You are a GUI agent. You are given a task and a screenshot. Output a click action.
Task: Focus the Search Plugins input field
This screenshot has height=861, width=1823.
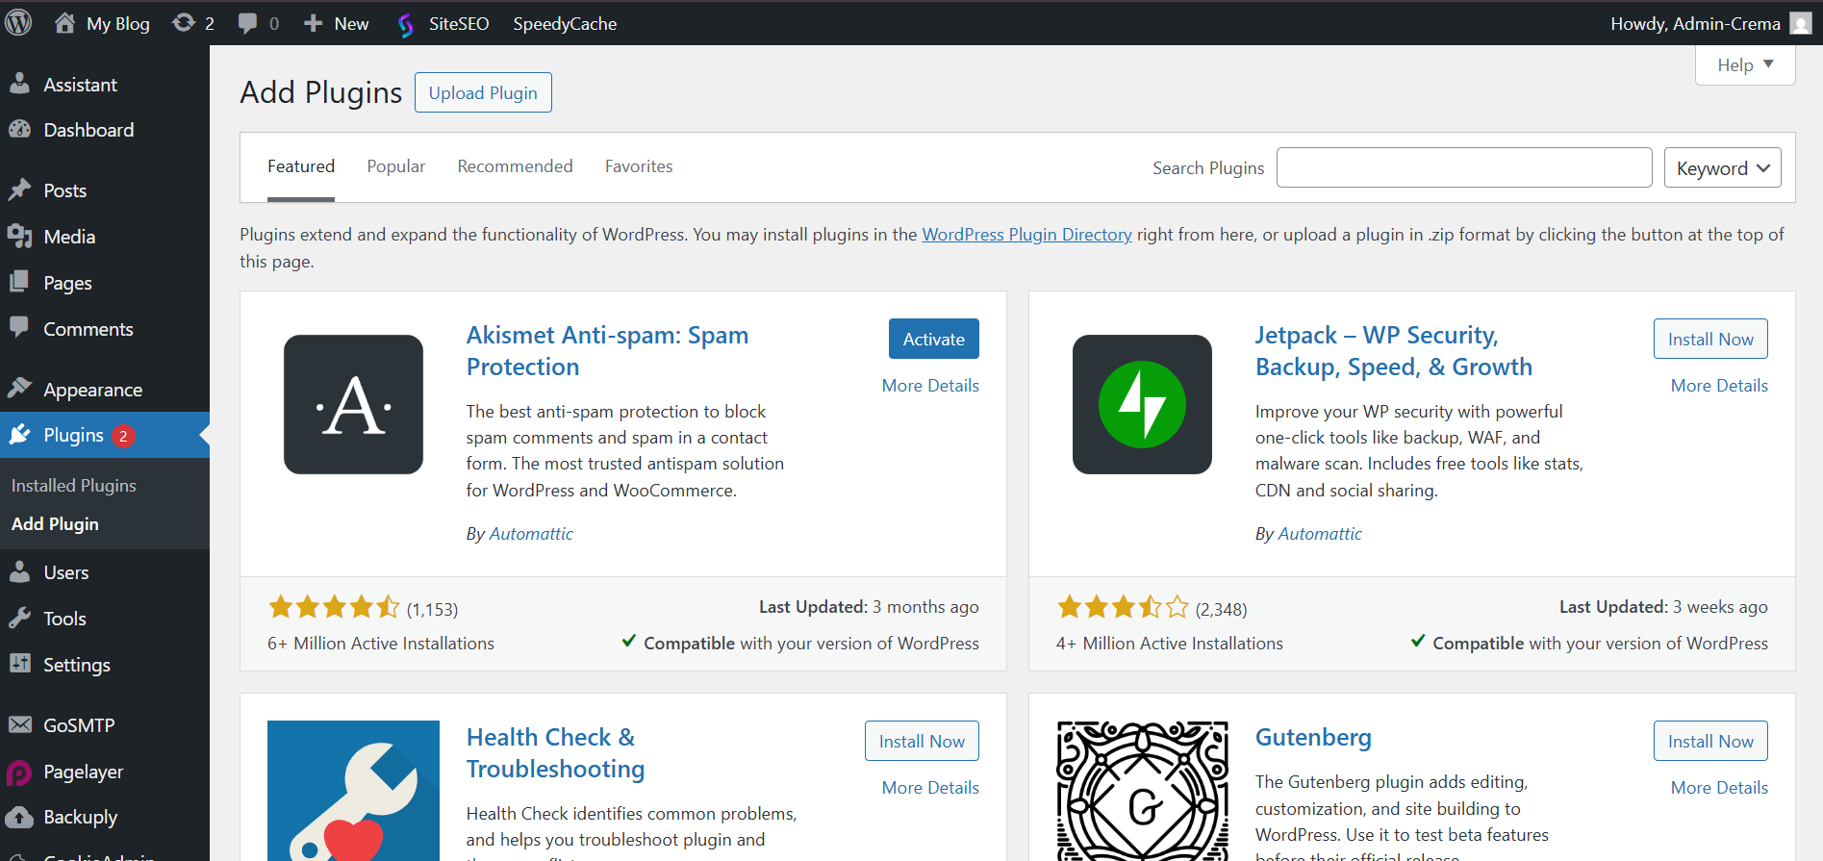pyautogui.click(x=1464, y=167)
